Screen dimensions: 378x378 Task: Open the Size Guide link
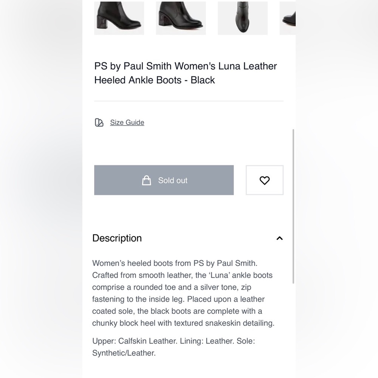(127, 122)
